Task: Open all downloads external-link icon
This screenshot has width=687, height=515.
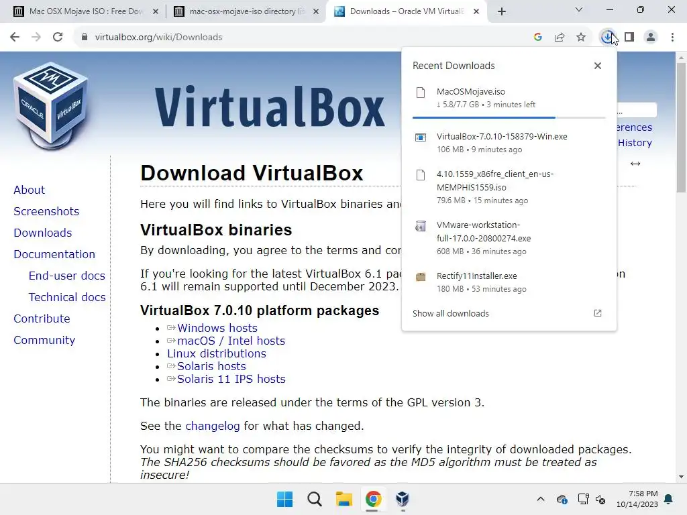Action: pyautogui.click(x=598, y=313)
